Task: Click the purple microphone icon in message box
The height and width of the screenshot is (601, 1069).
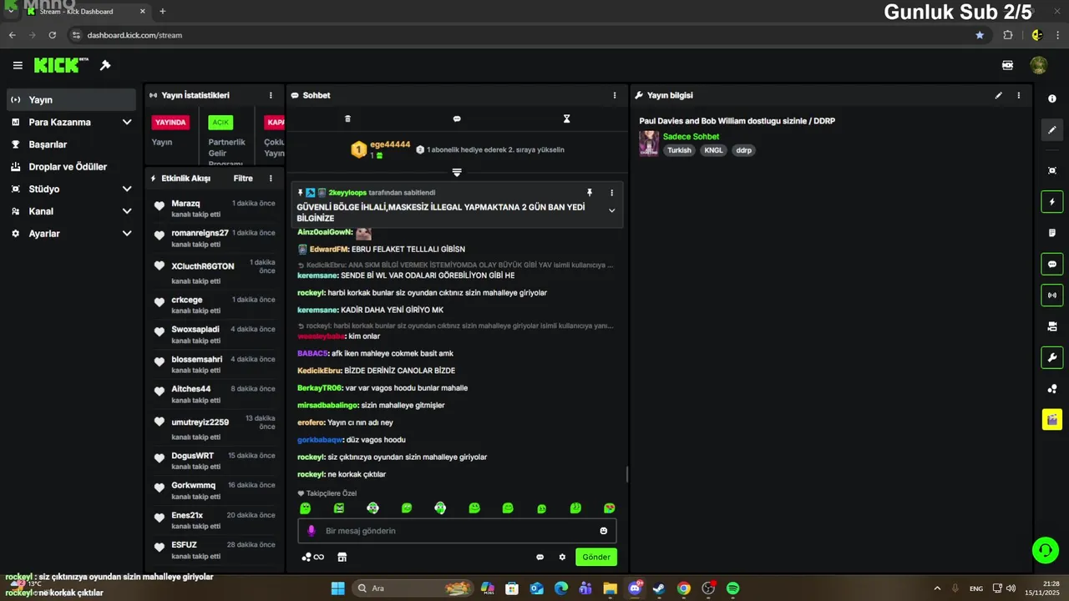Action: pyautogui.click(x=312, y=531)
